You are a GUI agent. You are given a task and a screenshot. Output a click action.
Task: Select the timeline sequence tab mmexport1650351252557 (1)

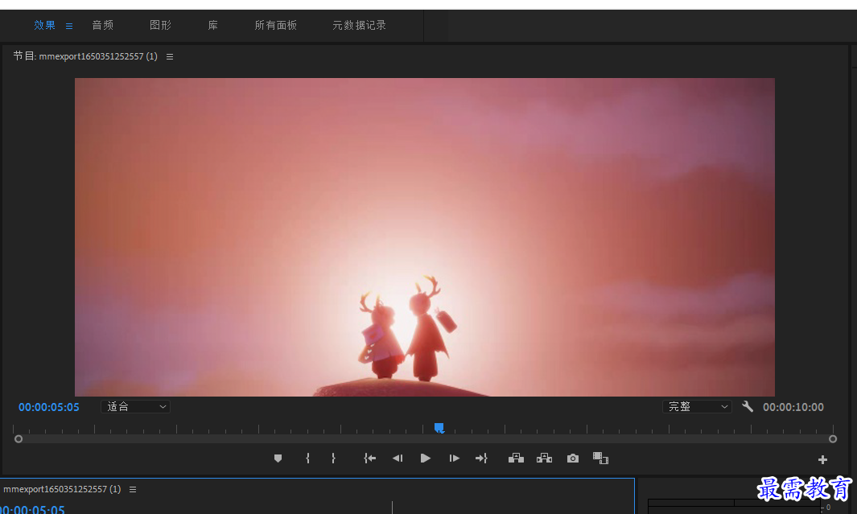[x=62, y=489]
